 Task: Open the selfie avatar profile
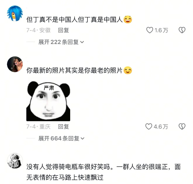tap(15, 64)
